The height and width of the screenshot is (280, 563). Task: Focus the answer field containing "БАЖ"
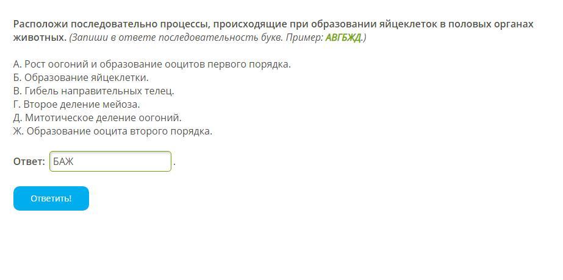point(110,161)
